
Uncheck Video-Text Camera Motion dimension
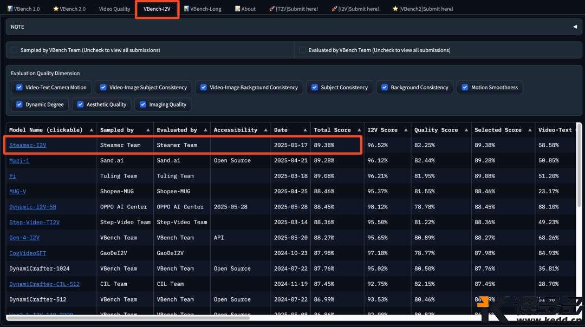pos(19,87)
